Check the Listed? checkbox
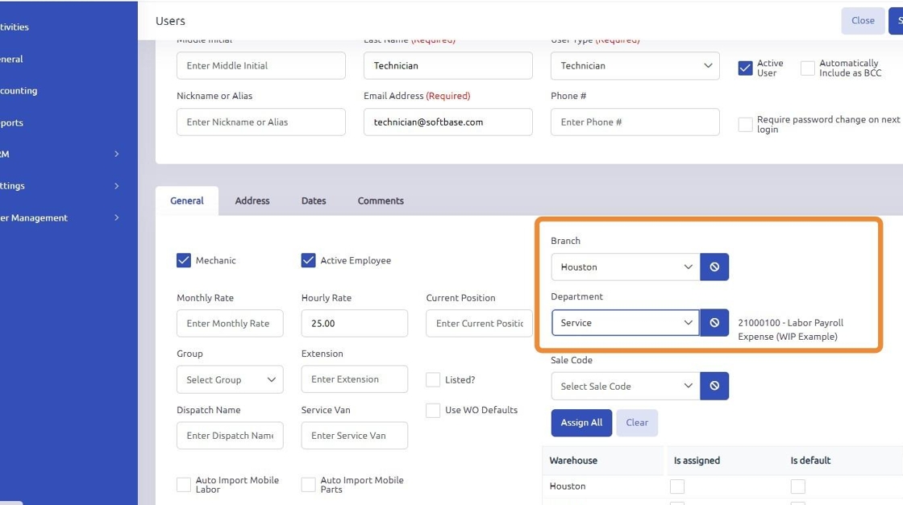Screen dimensions: 903x505 (x=433, y=379)
